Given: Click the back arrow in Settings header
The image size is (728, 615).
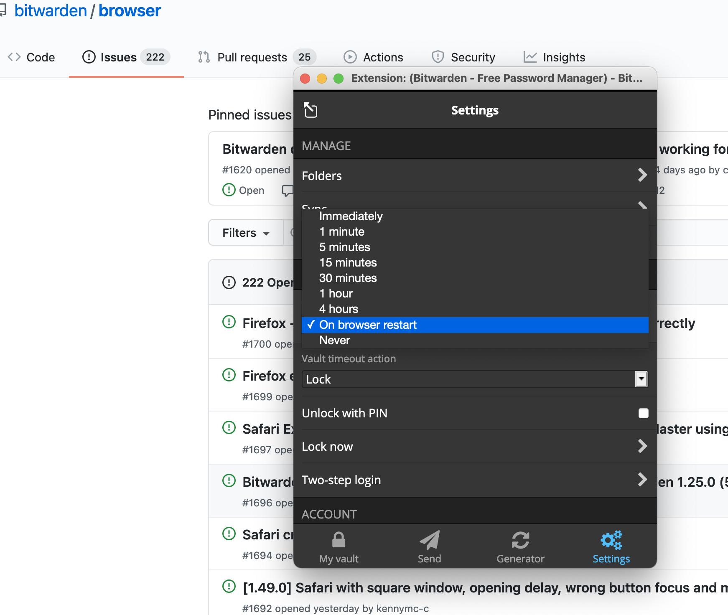Looking at the screenshot, I should click(x=311, y=110).
